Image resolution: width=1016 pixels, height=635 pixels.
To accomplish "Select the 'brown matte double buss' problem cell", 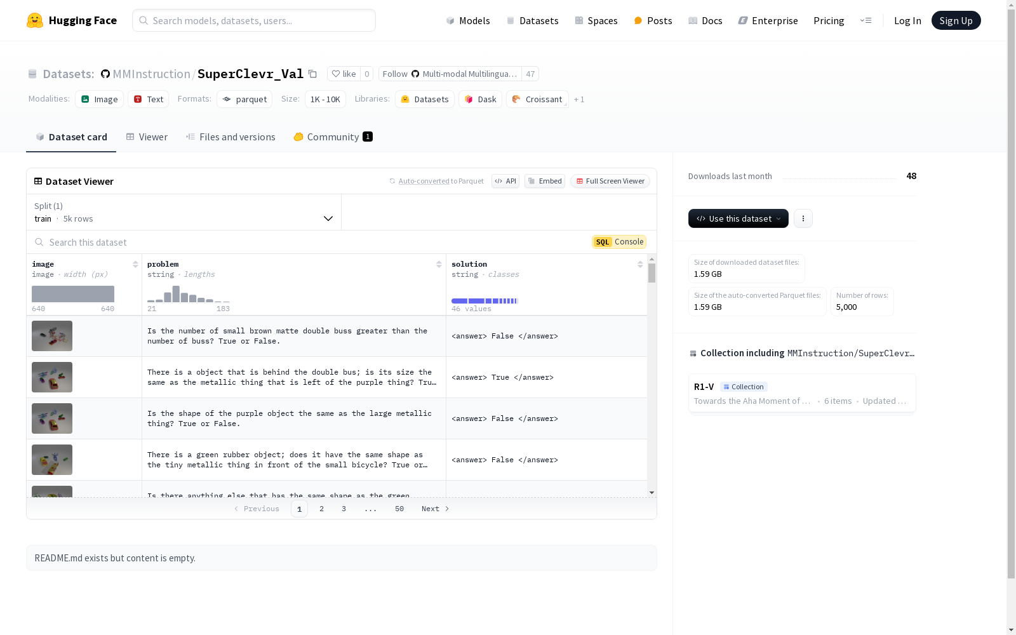I will tap(294, 336).
